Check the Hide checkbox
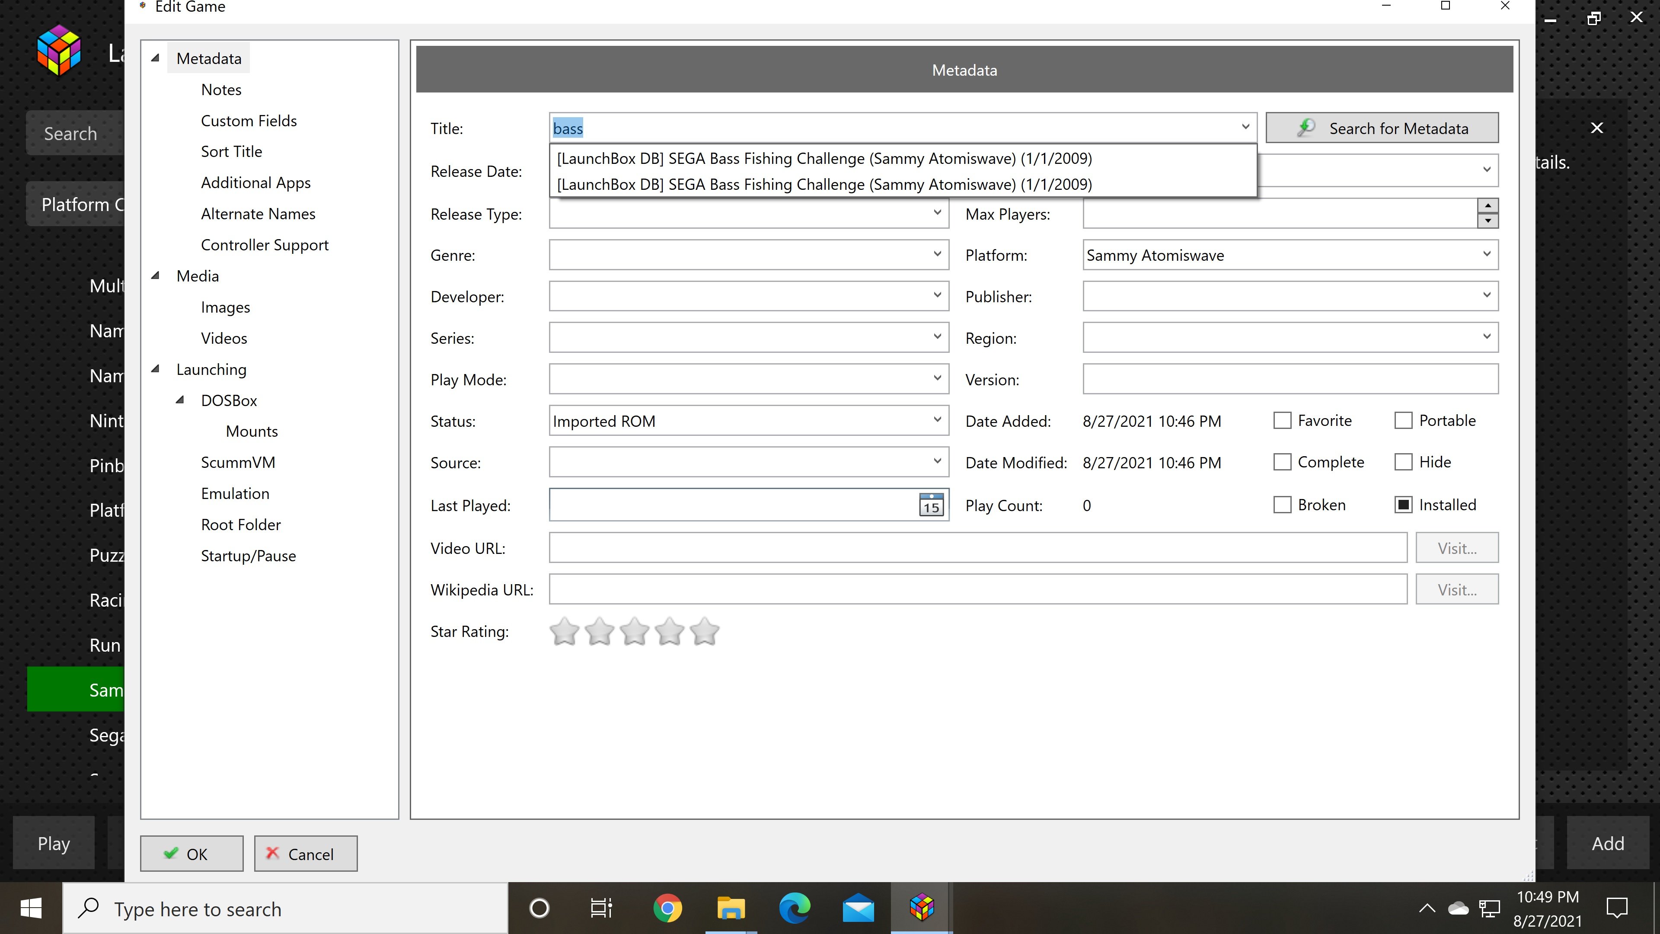1660x934 pixels. (1404, 461)
